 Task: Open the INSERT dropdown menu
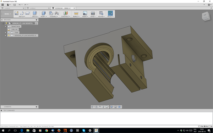85,16
